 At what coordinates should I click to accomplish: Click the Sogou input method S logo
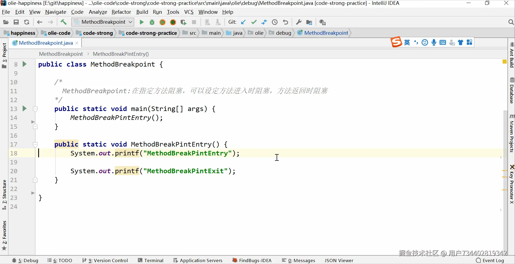coord(396,42)
